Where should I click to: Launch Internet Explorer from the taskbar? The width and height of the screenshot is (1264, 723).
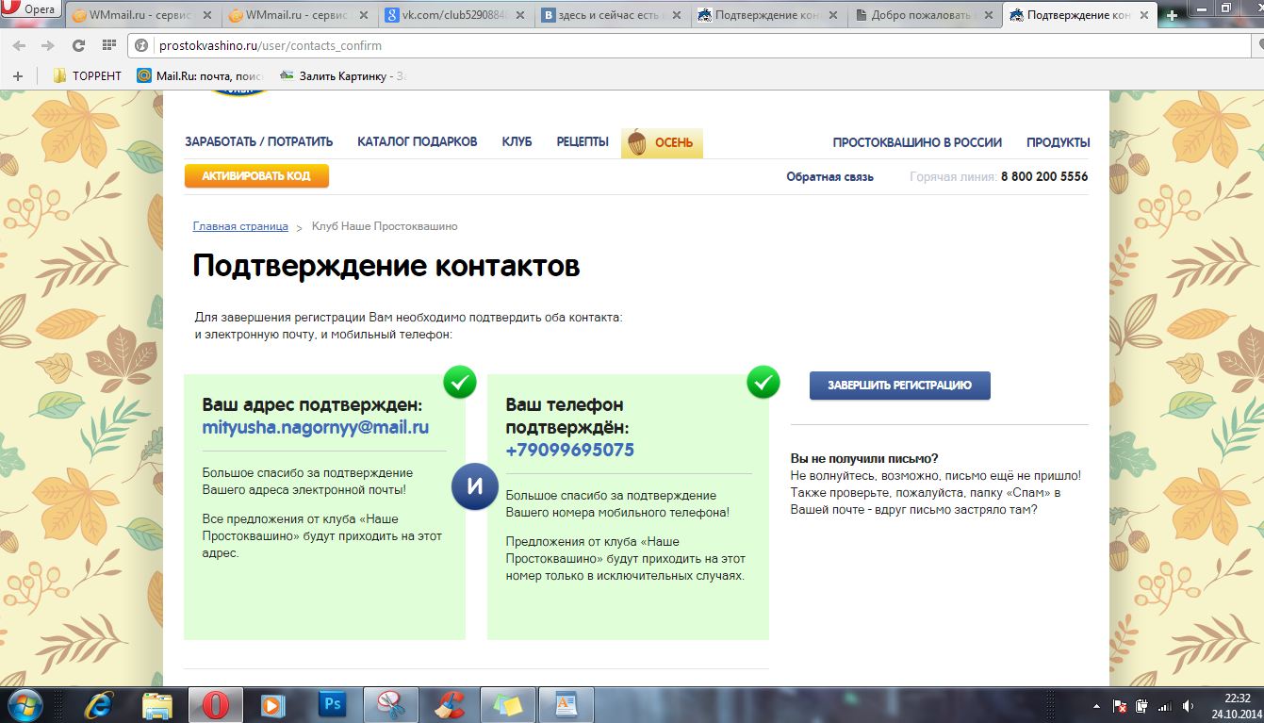[98, 704]
